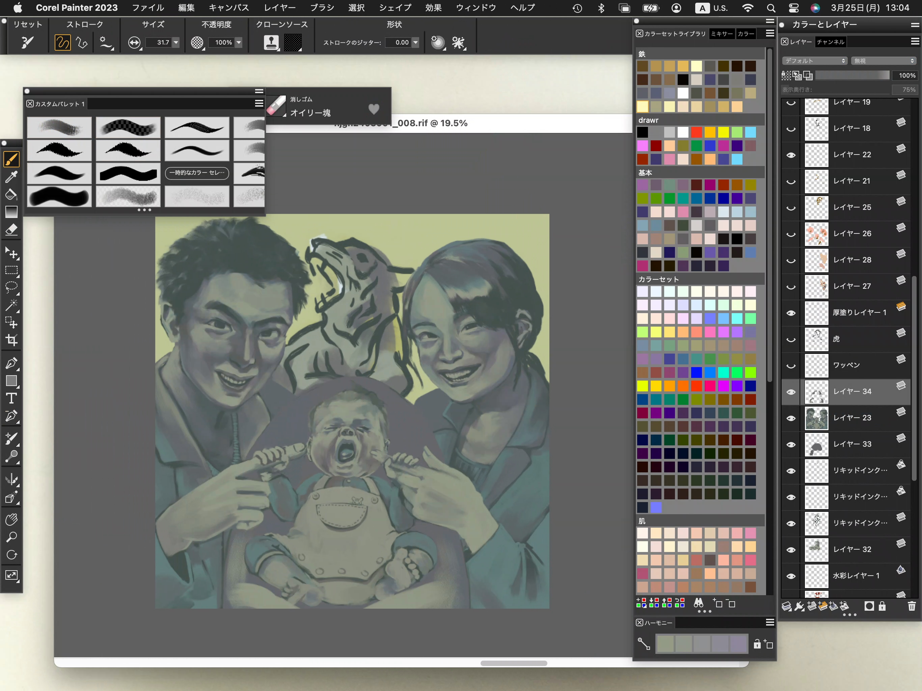Expand the stroke jitter value dropdown
922x691 pixels.
click(415, 43)
